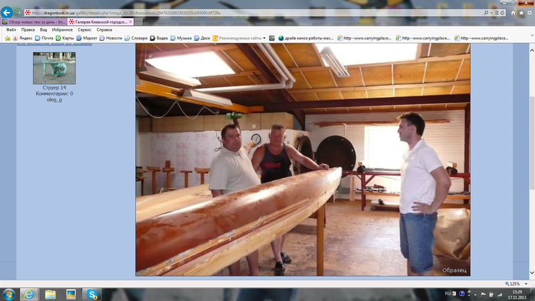Open the Диск bookmark
Viewport: 535px width, 301px height.
[202, 38]
